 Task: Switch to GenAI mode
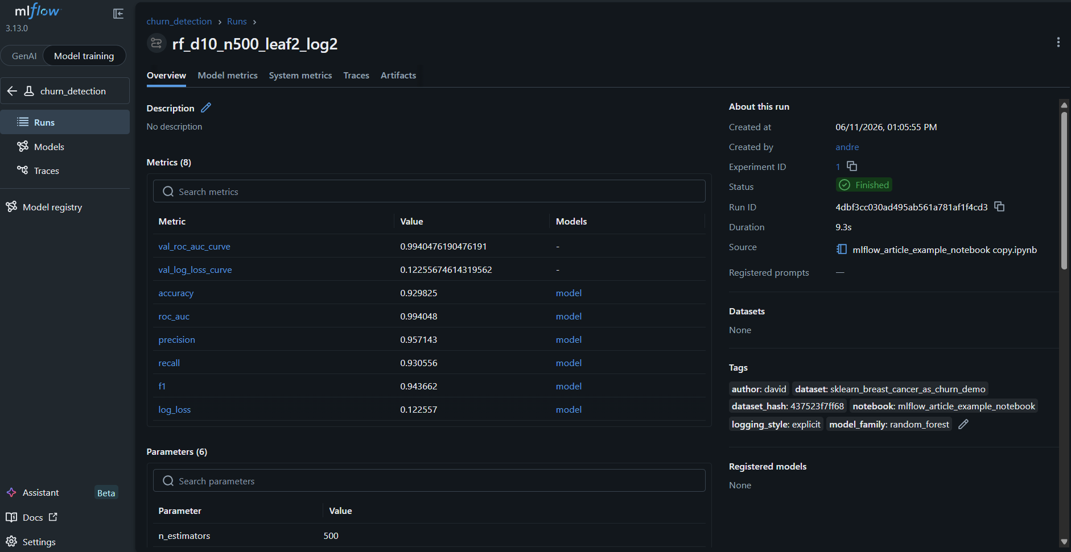point(24,56)
